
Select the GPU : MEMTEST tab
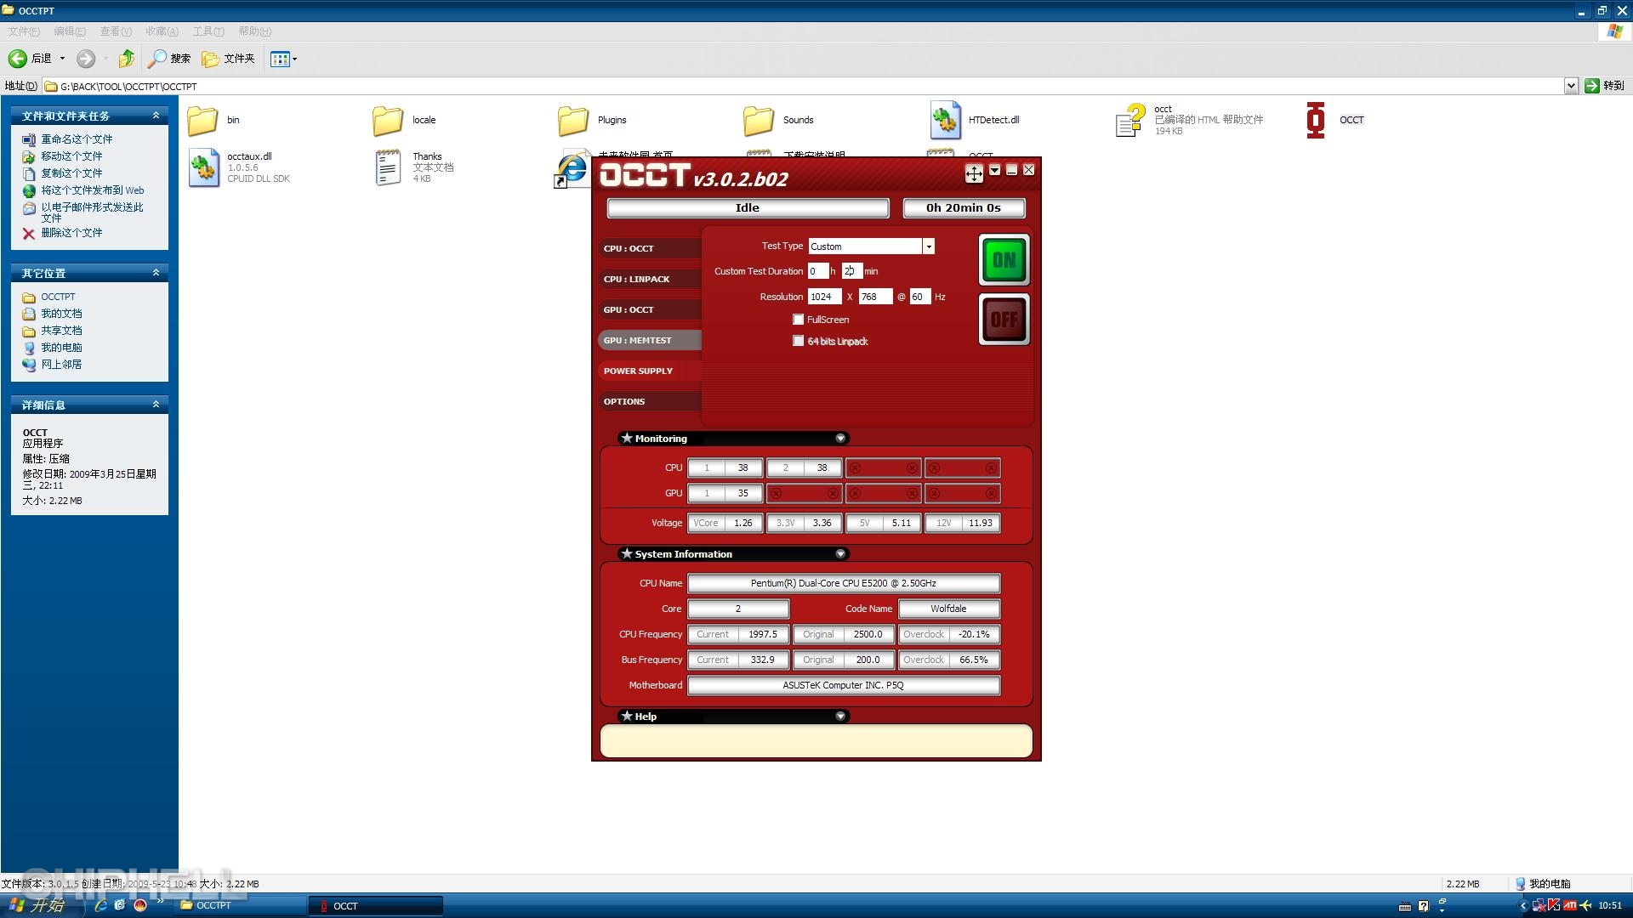tap(650, 340)
